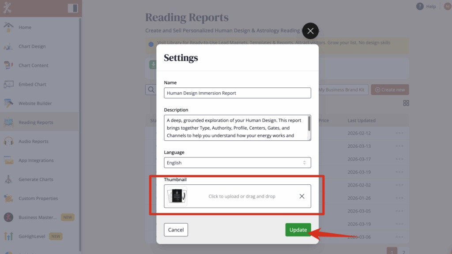Open the Language dropdown
Viewport: 452px width, 254px height.
(237, 163)
